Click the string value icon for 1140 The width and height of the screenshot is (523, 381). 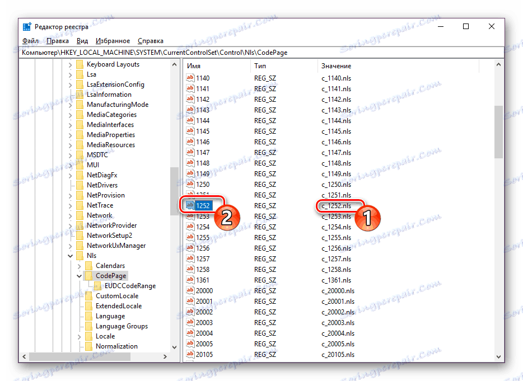pos(190,78)
